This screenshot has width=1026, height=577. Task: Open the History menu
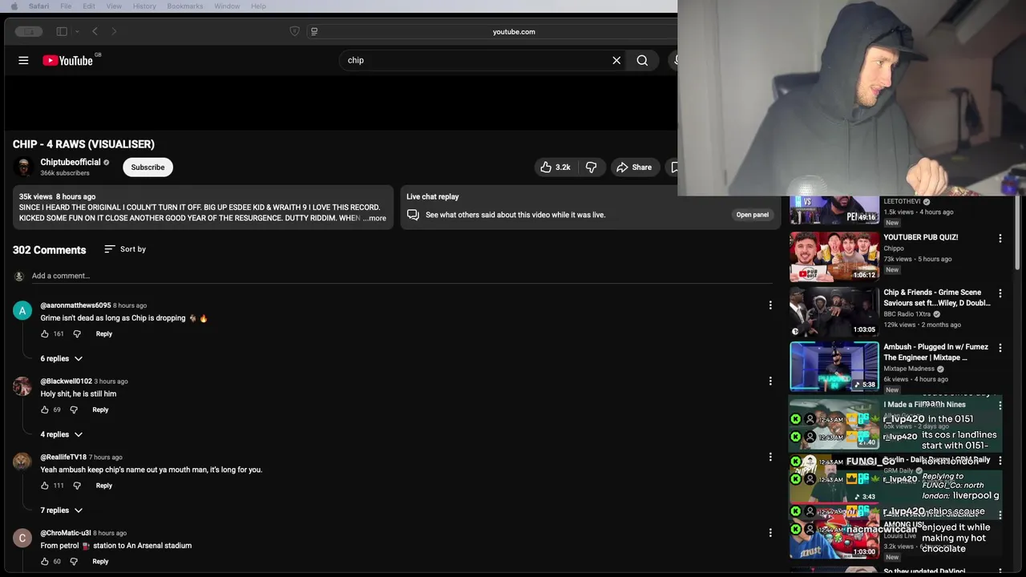click(x=144, y=6)
